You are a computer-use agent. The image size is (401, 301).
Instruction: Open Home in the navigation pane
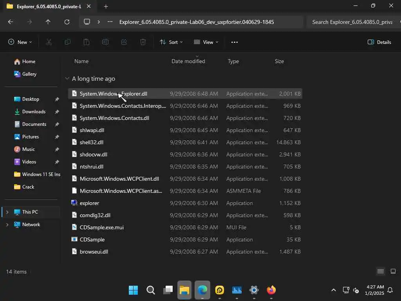click(x=29, y=62)
